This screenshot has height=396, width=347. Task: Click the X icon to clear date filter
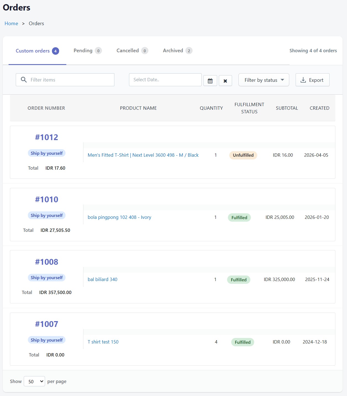click(225, 81)
